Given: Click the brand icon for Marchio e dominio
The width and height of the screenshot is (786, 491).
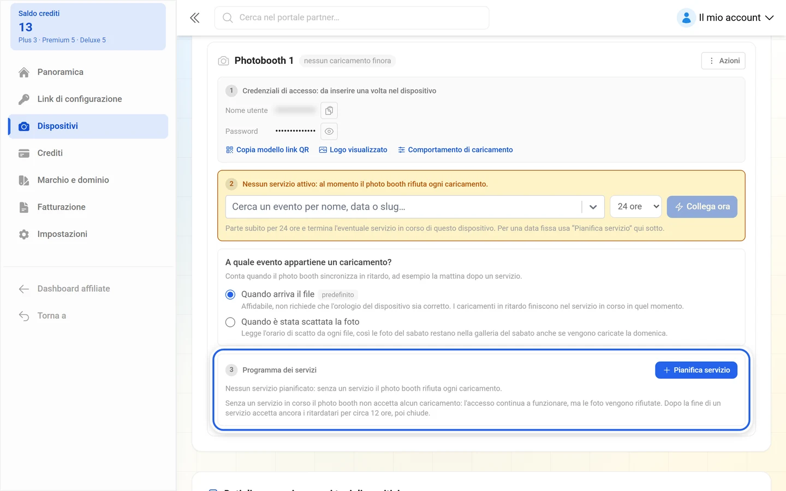Looking at the screenshot, I should 24,181.
